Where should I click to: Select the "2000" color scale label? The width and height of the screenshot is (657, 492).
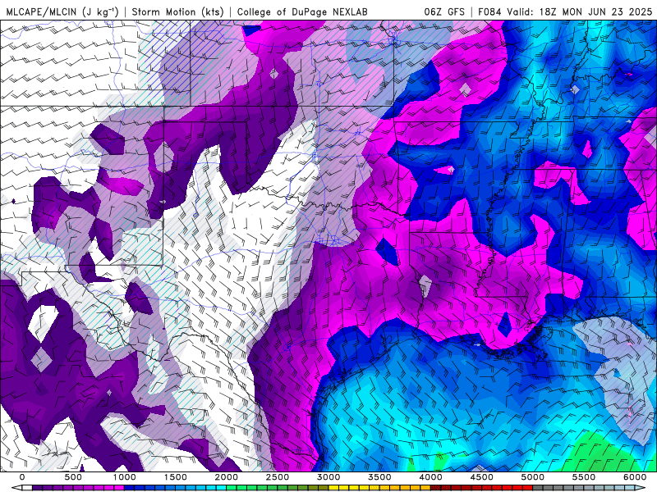(227, 477)
